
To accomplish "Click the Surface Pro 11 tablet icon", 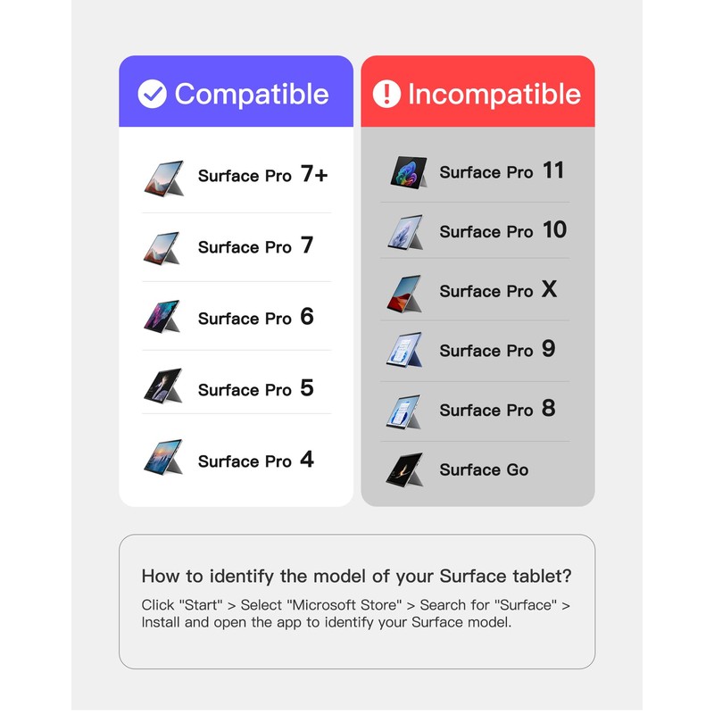I will [409, 171].
